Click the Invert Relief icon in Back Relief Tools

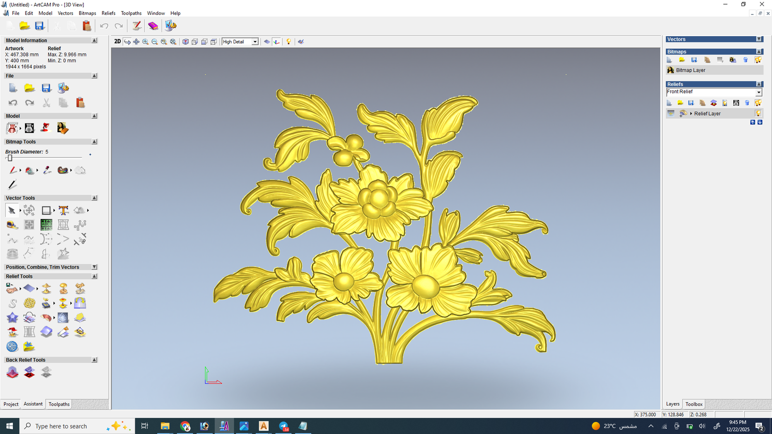(29, 372)
